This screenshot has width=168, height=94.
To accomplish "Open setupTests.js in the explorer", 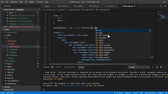I will 12,84.
